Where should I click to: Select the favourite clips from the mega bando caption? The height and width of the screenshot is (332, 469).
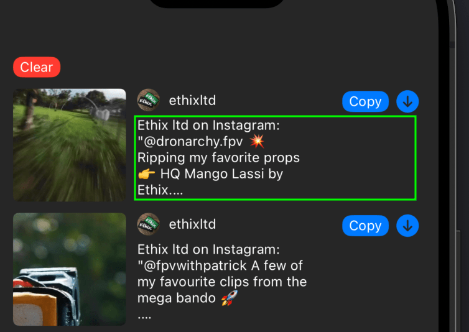tap(222, 282)
